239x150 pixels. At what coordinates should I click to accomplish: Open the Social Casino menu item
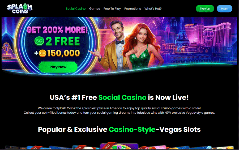coord(76,9)
